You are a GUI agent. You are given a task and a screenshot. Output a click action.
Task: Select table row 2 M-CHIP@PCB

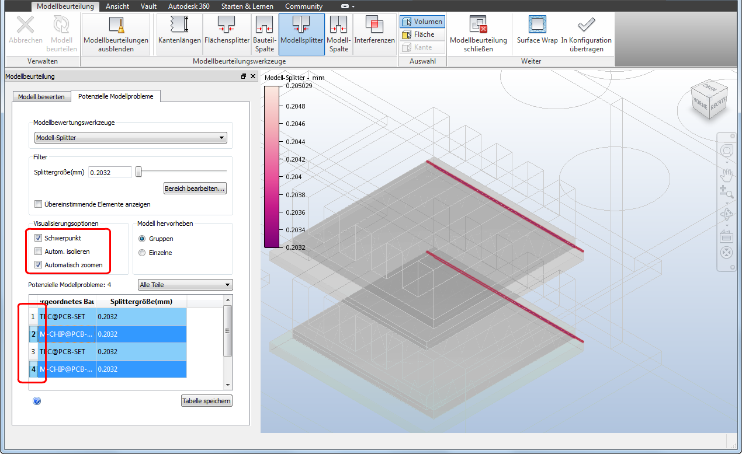click(108, 334)
